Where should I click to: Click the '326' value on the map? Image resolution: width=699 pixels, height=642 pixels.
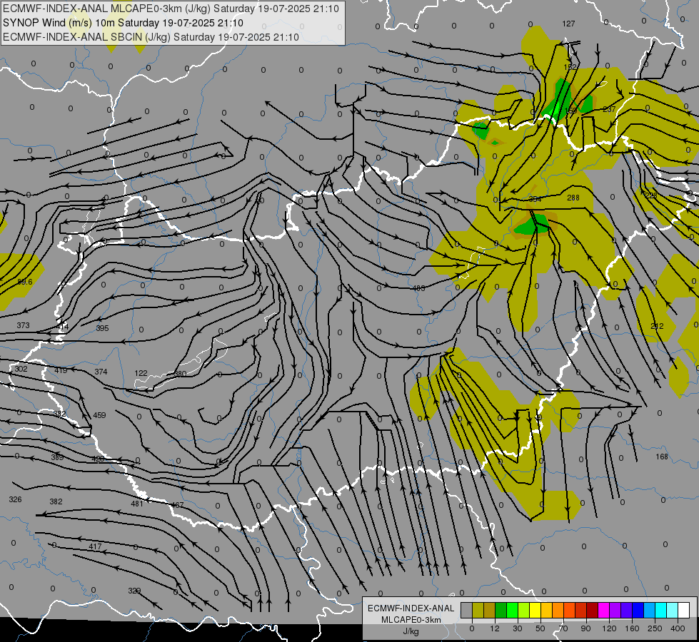(x=15, y=499)
